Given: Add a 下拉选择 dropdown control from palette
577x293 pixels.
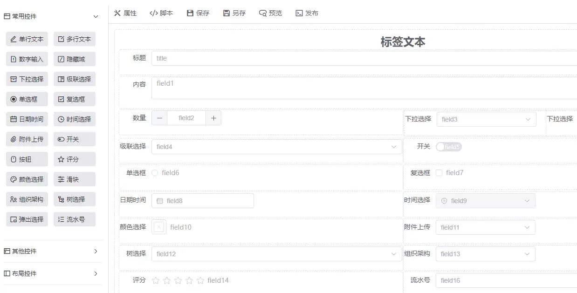Looking at the screenshot, I should (x=27, y=79).
